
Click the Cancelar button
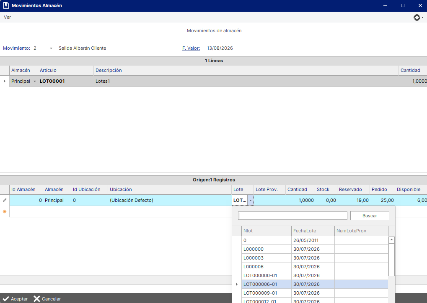tap(47, 299)
